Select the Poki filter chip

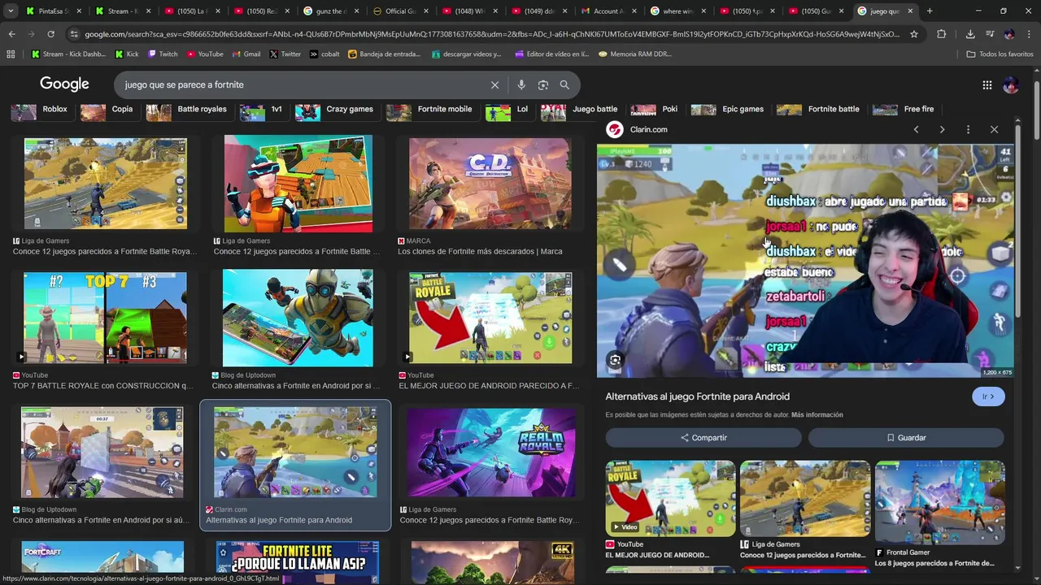coord(656,110)
